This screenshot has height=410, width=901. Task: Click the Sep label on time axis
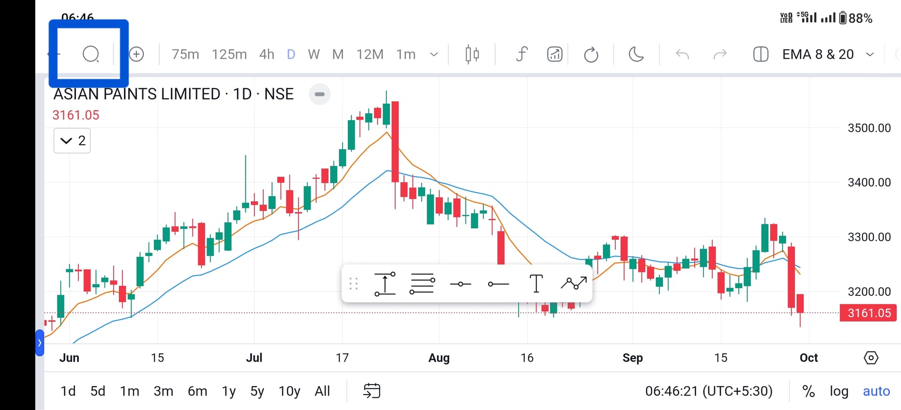[x=633, y=358]
